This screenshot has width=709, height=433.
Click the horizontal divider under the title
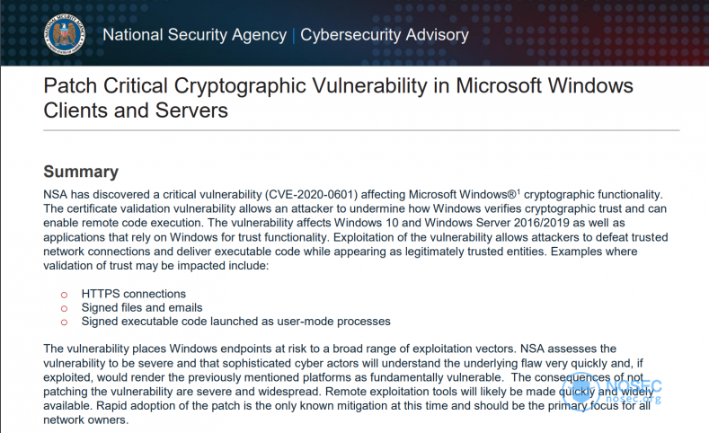pos(361,130)
